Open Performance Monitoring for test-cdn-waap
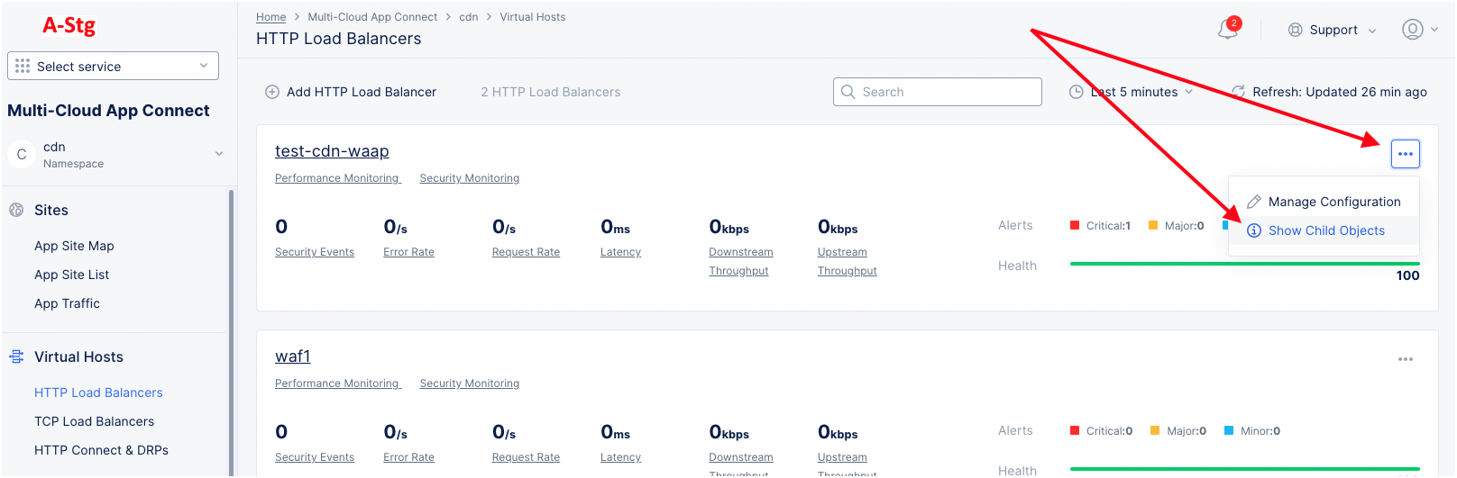This screenshot has width=1457, height=478. [337, 178]
